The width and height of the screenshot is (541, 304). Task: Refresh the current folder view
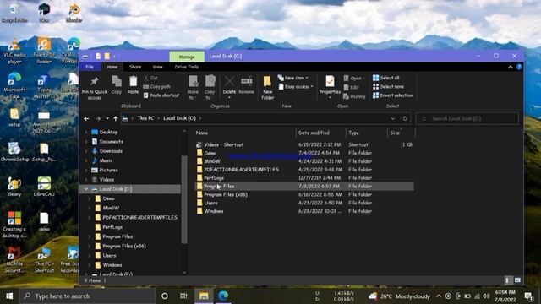pos(405,118)
